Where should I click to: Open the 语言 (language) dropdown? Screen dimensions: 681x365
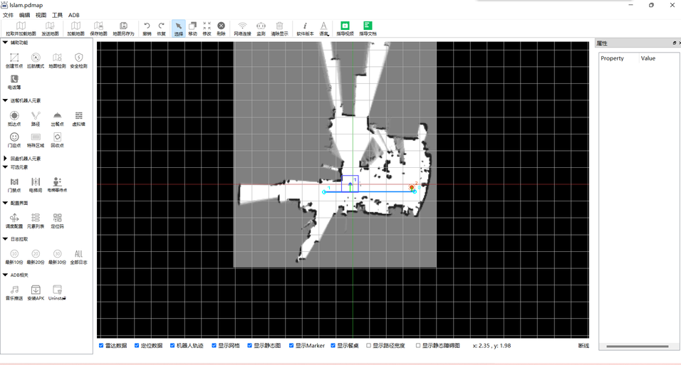click(323, 28)
